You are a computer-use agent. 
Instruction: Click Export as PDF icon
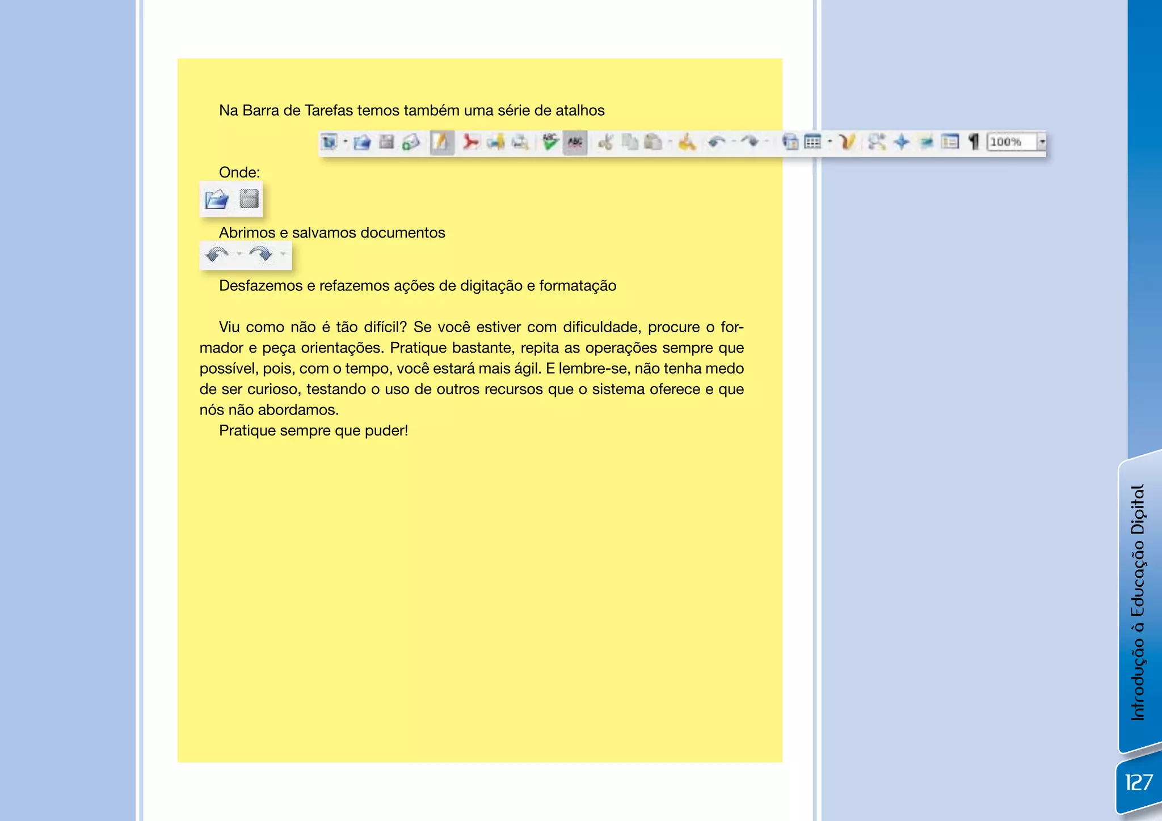[x=470, y=142]
